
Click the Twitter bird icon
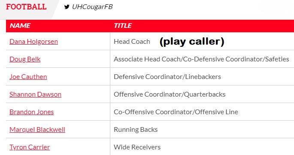coord(67,7)
